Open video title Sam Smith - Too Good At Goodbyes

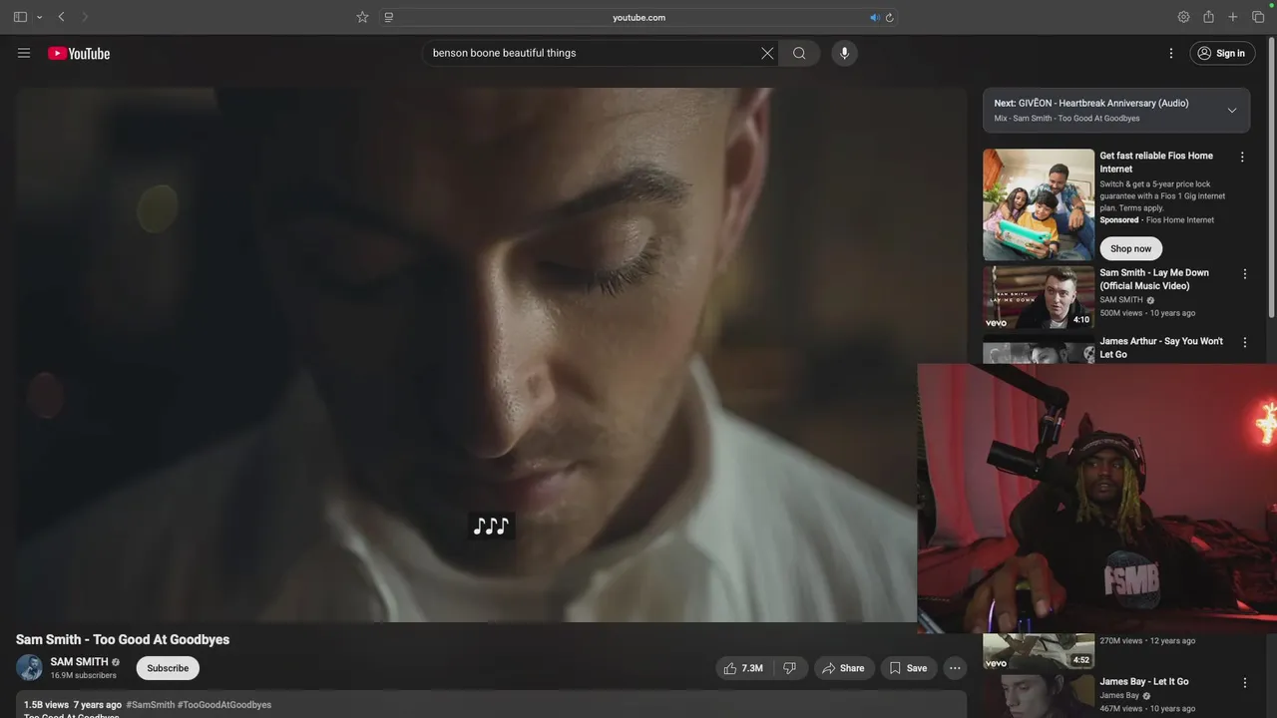click(123, 639)
